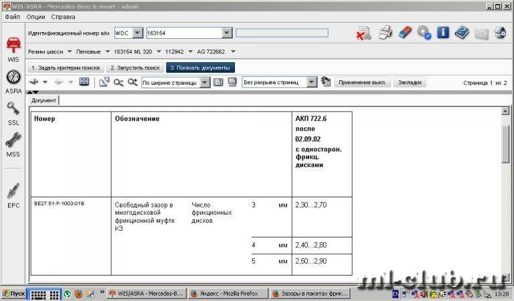Open the Справка menu

(64, 17)
